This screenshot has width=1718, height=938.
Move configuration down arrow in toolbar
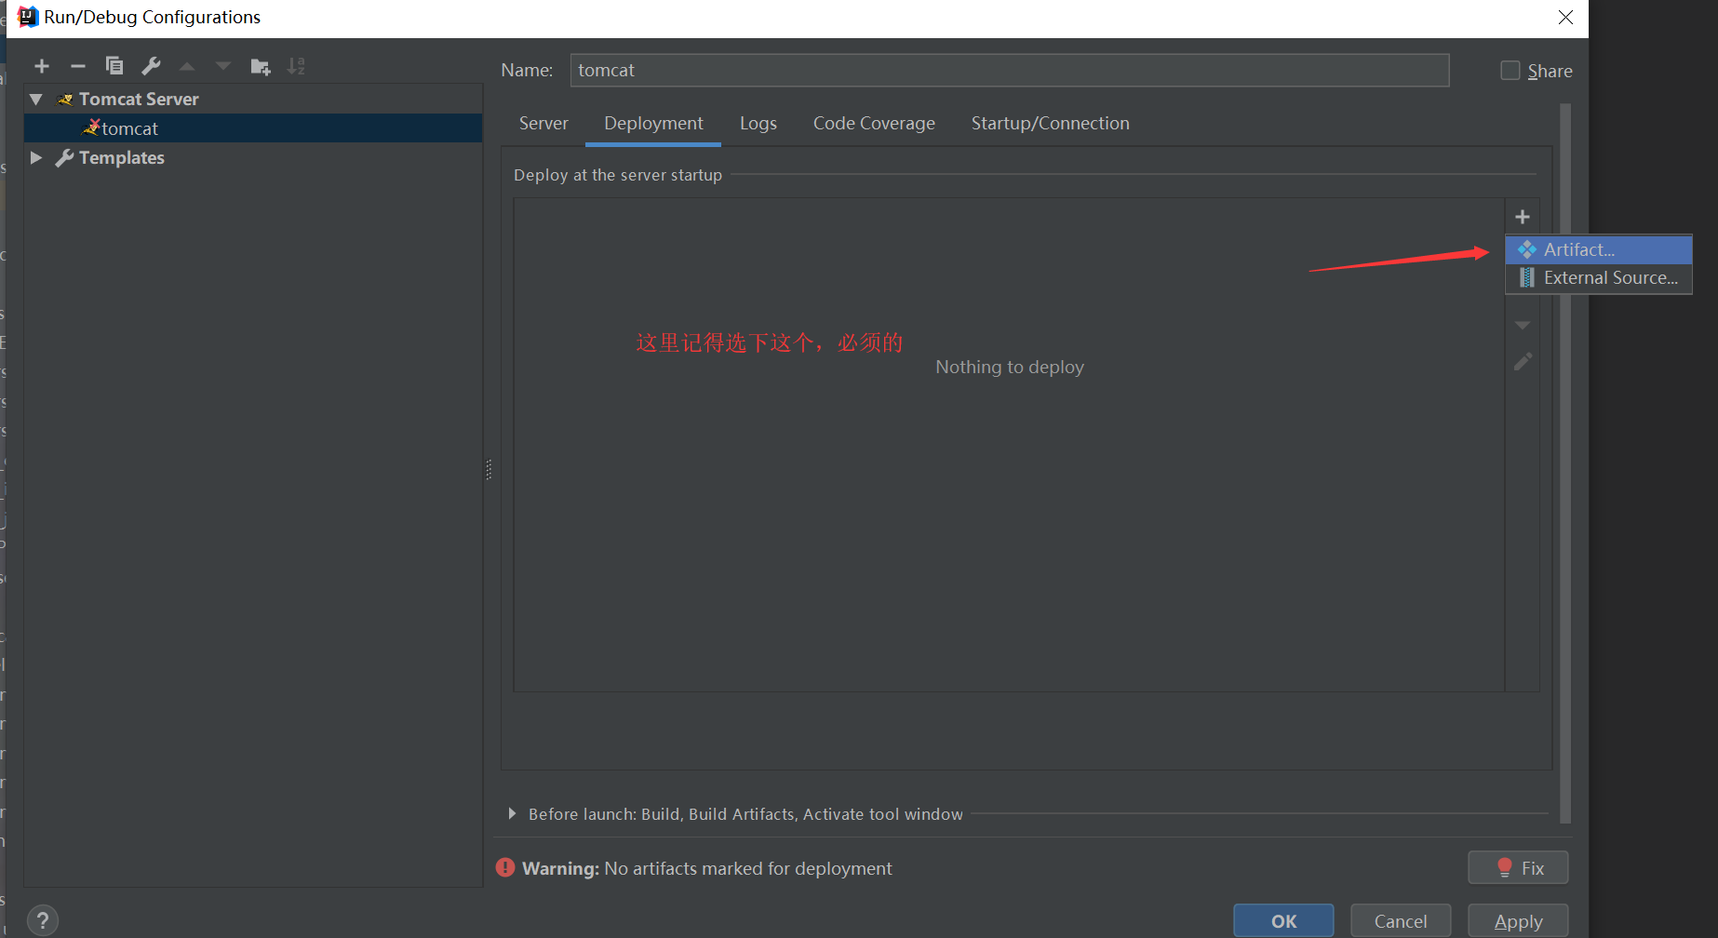point(223,66)
